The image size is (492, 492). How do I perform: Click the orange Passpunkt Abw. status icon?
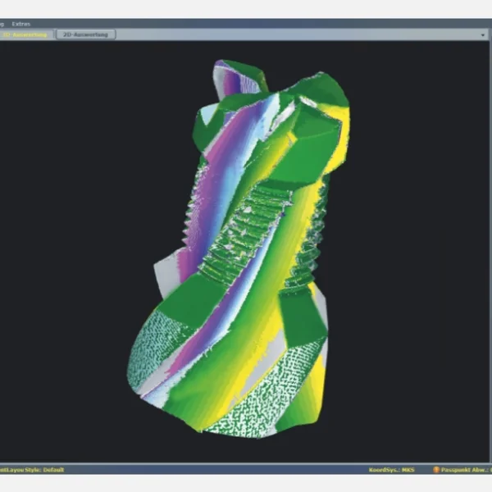click(x=436, y=470)
